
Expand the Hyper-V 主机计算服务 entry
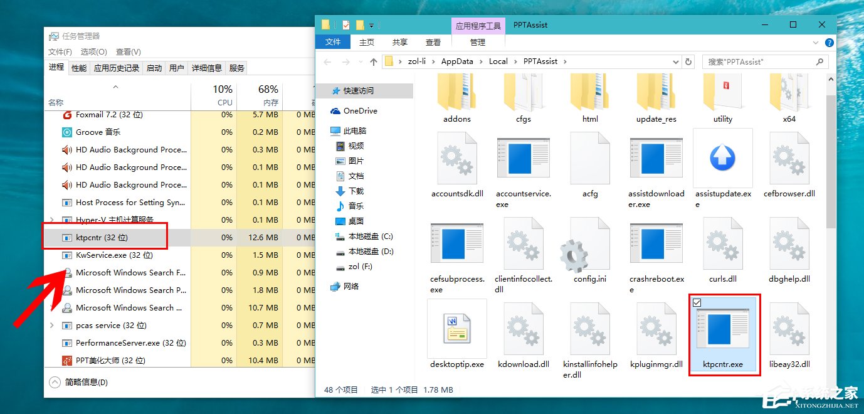click(51, 220)
